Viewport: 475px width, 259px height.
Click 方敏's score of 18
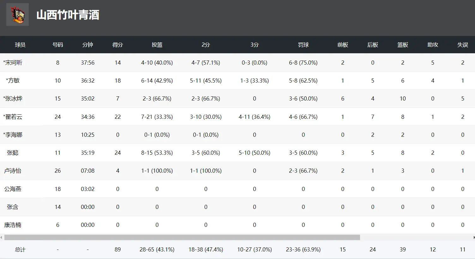pos(117,81)
